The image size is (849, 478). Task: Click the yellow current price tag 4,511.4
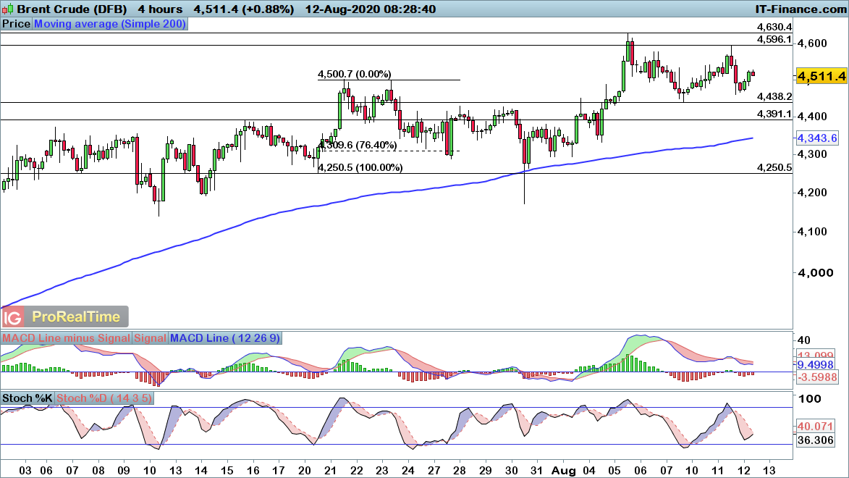tap(821, 76)
